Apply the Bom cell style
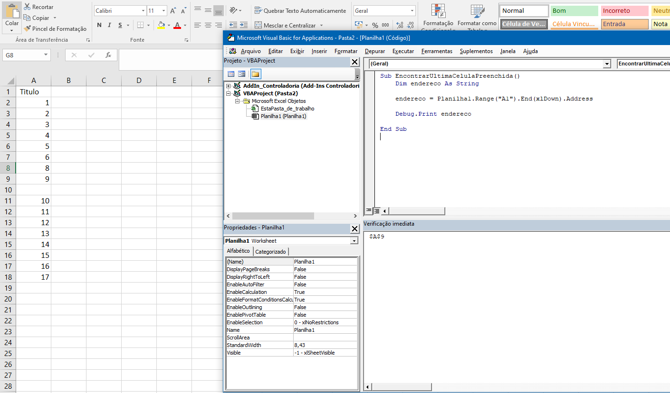This screenshot has width=670, height=393. (x=574, y=10)
